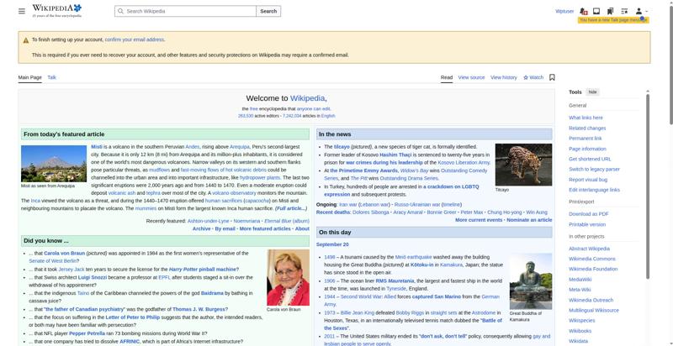The width and height of the screenshot is (673, 346).
Task: Open the September 20 date link
Action: [x=332, y=244]
